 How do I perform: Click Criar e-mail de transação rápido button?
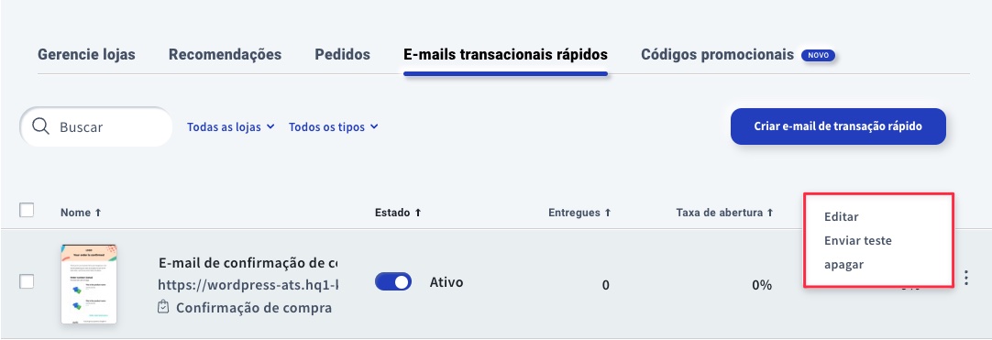pos(838,126)
